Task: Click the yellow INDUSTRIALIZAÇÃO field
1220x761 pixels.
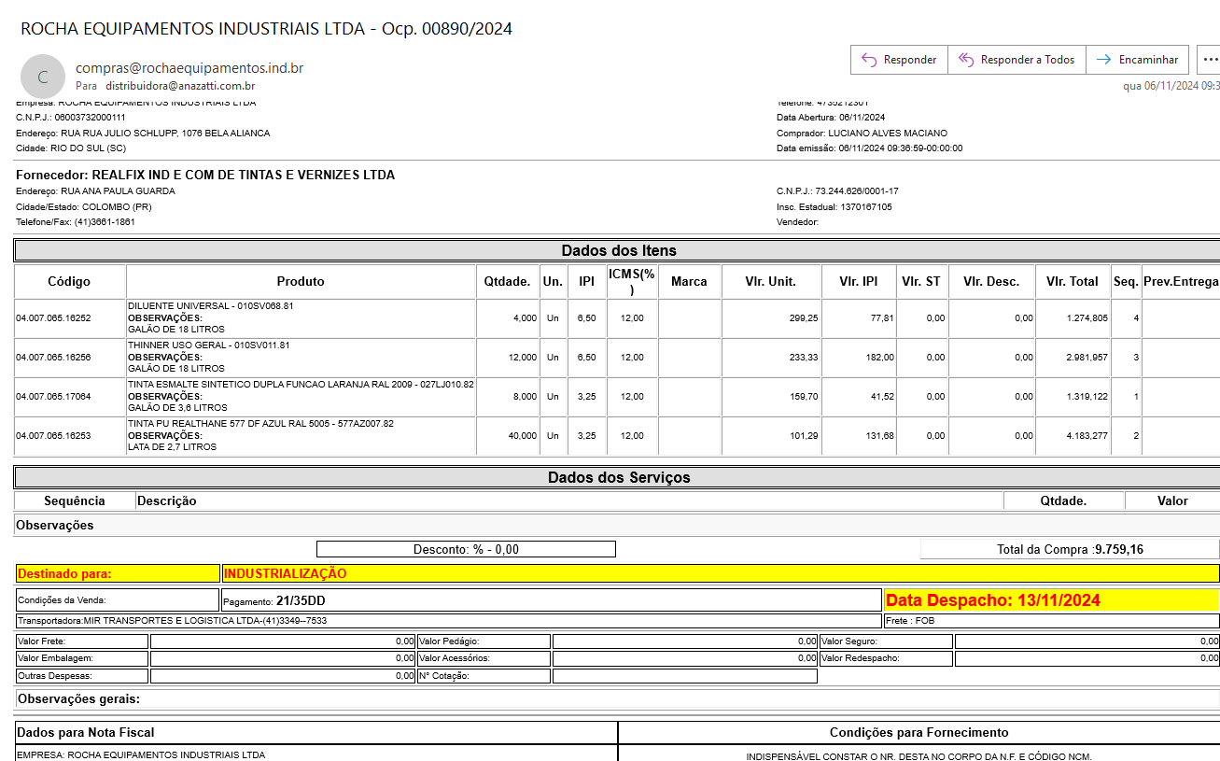Action: pos(719,573)
